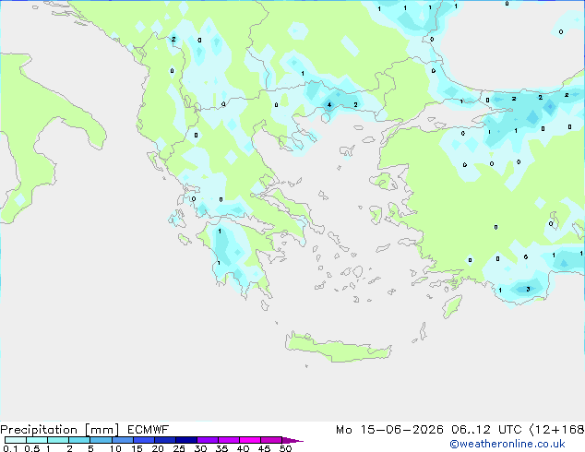Select the 5–10 mm legend swatch
This screenshot has width=585, height=452.
(101, 440)
